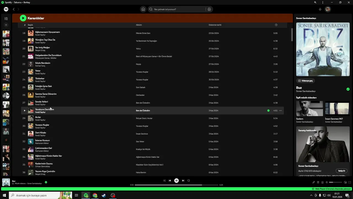The image size is (353, 199).
Task: Go back with the left arrow
Action: (14, 9)
